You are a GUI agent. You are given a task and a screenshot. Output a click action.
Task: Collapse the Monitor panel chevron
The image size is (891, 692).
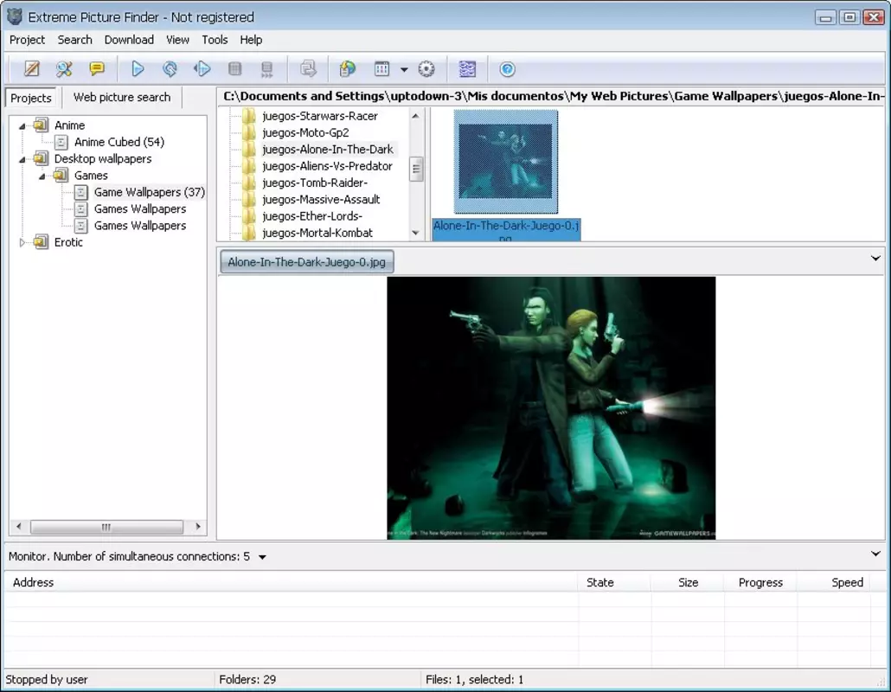[x=875, y=554]
